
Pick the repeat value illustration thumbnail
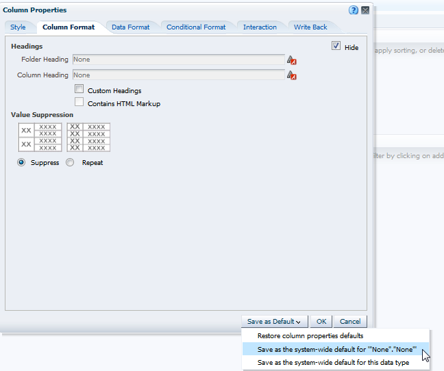tap(88, 138)
